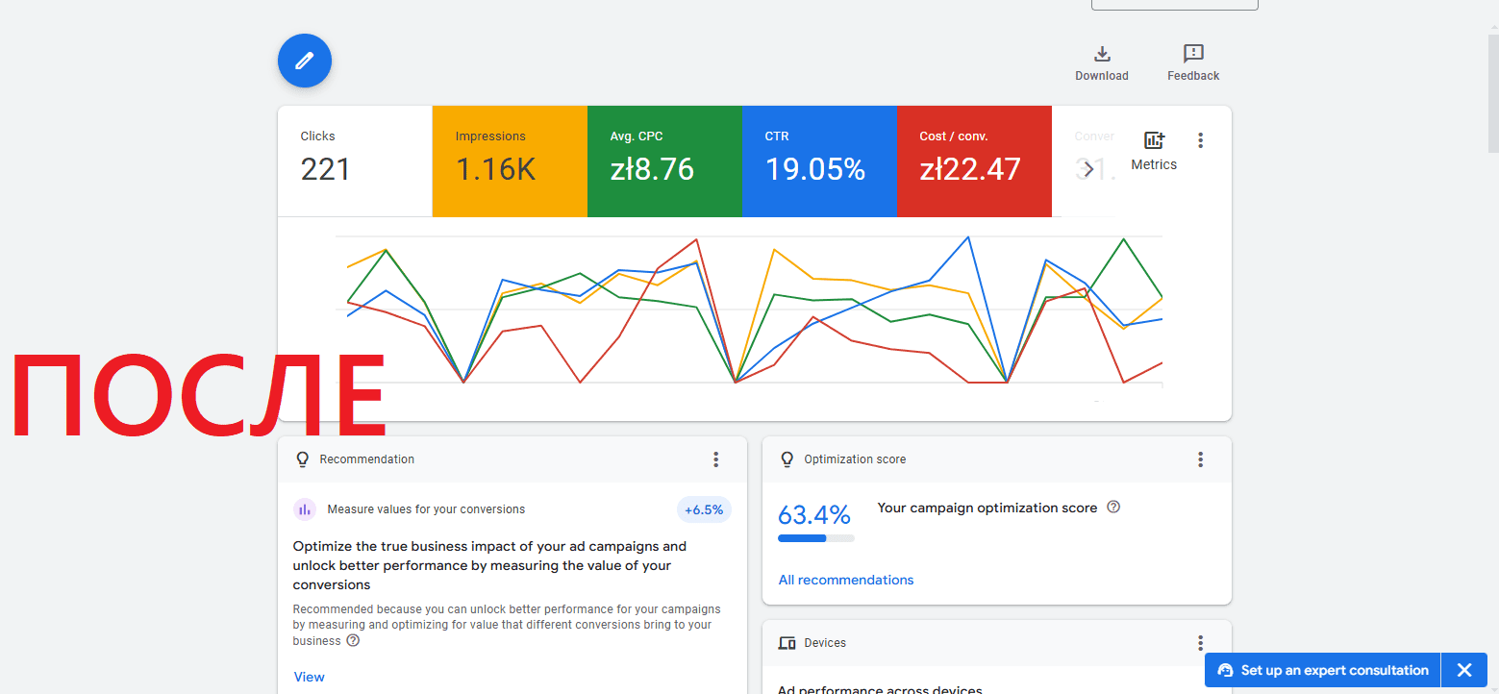Click the purple conversions measurement icon

305,509
